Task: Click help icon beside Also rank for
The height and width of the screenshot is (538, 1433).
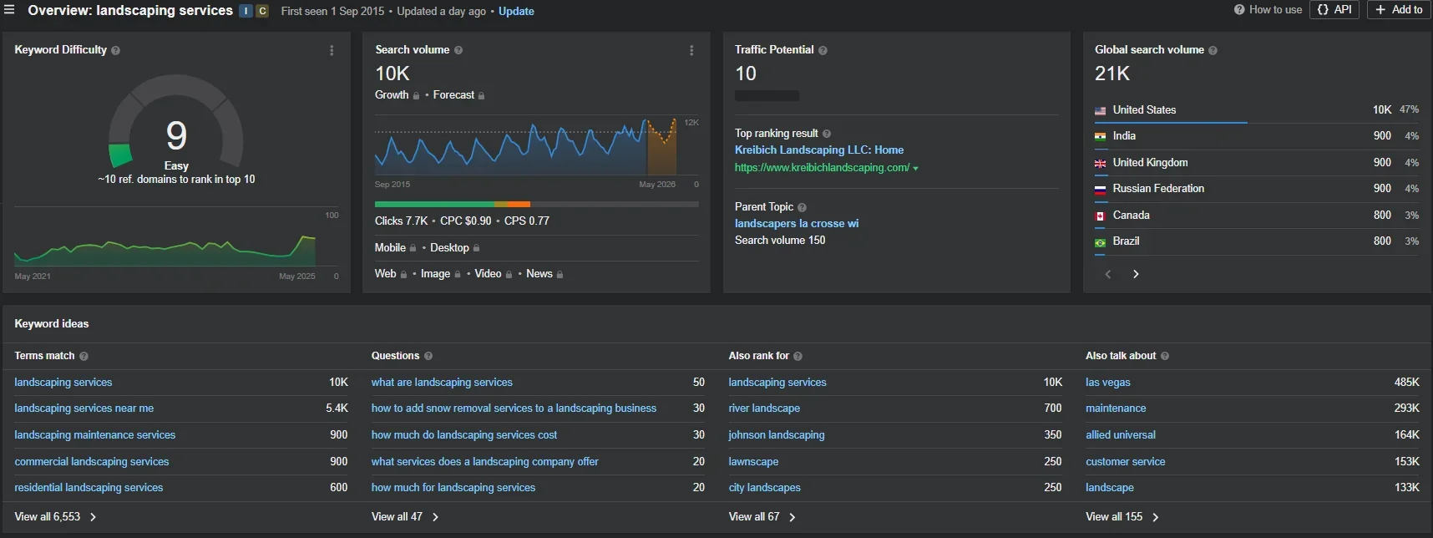Action: tap(798, 356)
